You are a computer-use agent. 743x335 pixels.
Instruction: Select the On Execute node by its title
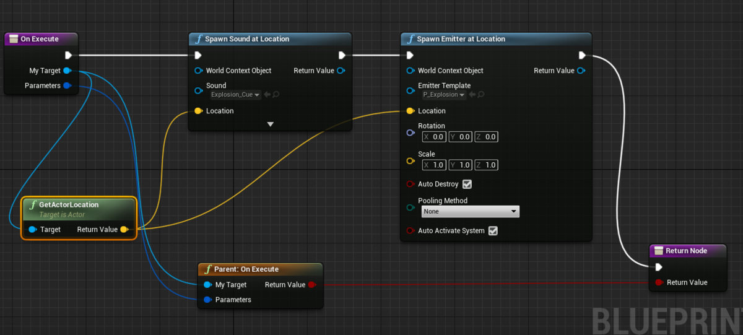pos(40,39)
